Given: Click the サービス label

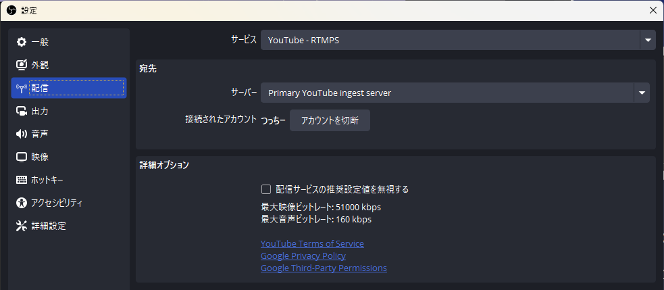Looking at the screenshot, I should click(x=244, y=40).
